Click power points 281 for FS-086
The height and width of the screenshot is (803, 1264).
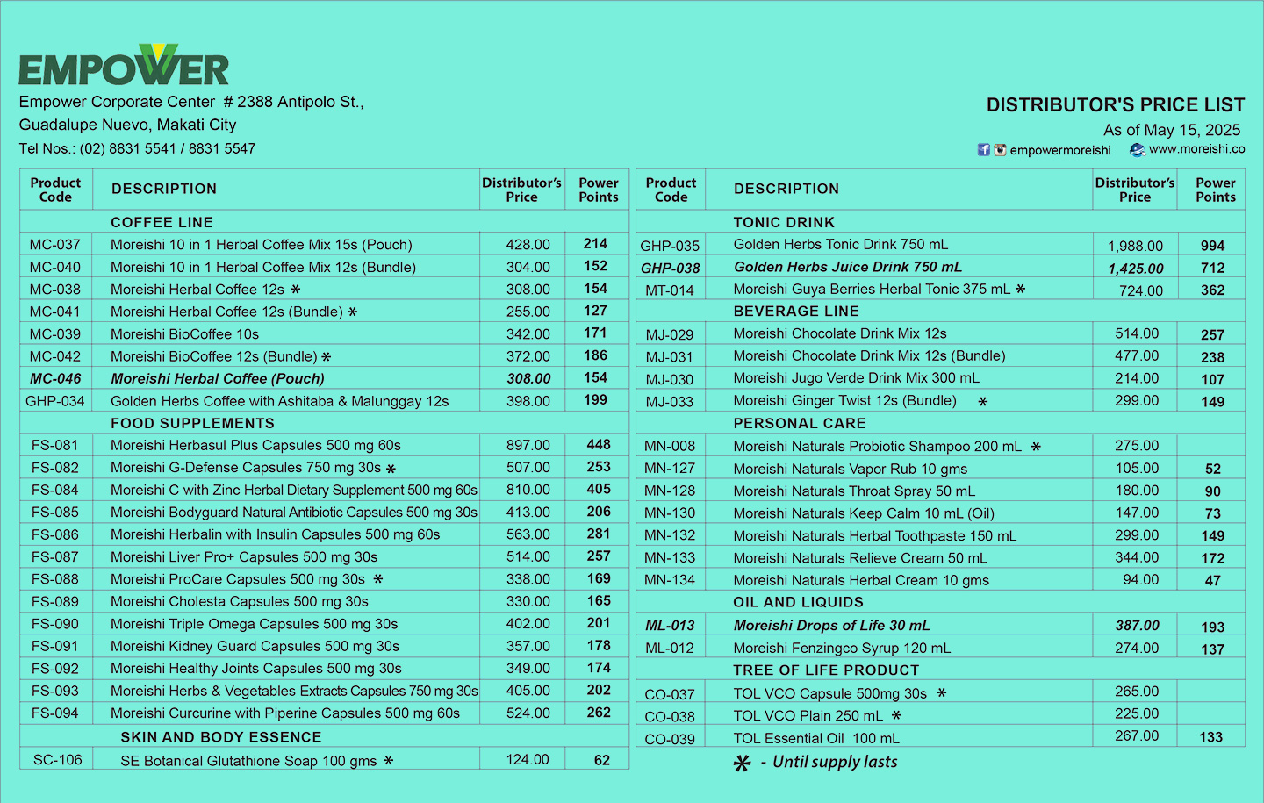pyautogui.click(x=599, y=534)
